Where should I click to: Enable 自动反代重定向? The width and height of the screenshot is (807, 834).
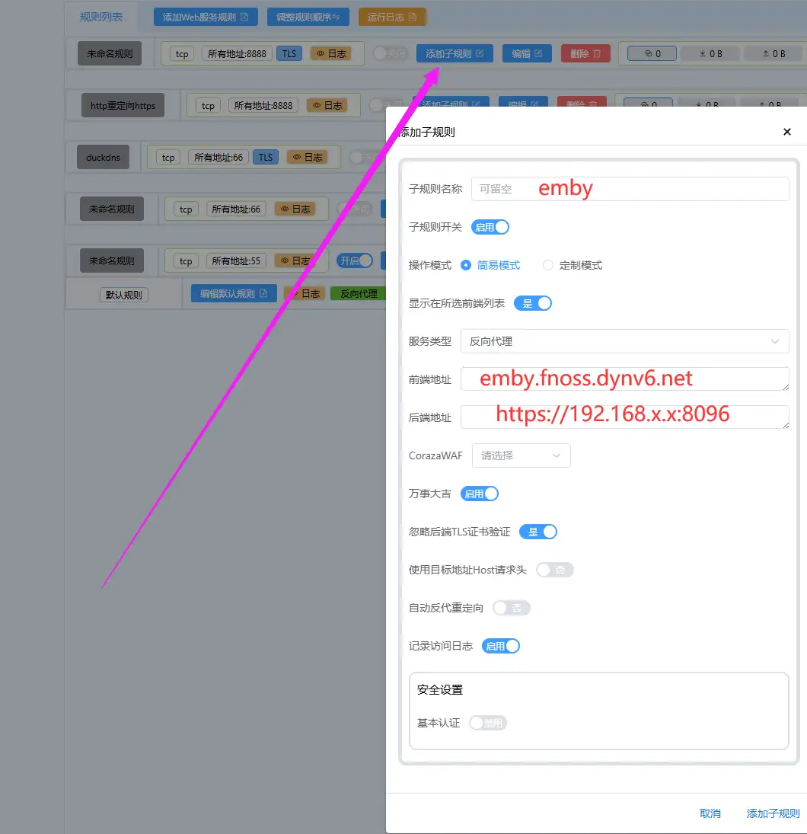pos(511,608)
